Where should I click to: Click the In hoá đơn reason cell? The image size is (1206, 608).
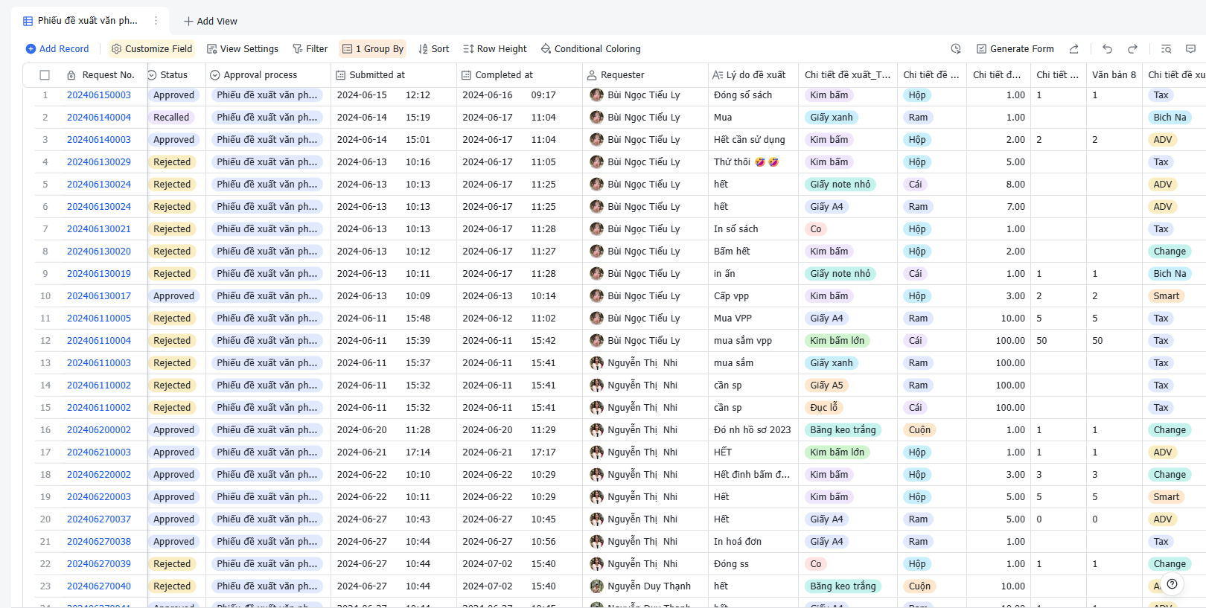[753, 542]
